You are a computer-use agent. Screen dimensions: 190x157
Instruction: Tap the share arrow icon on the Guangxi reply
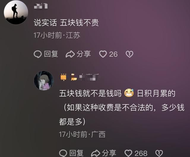point(96,153)
